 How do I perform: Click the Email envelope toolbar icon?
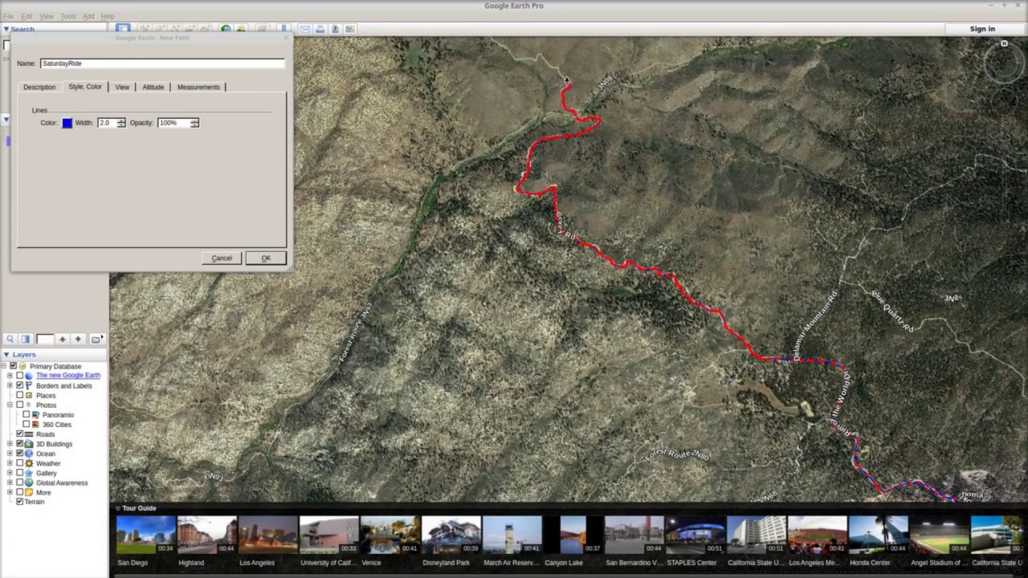(x=305, y=29)
